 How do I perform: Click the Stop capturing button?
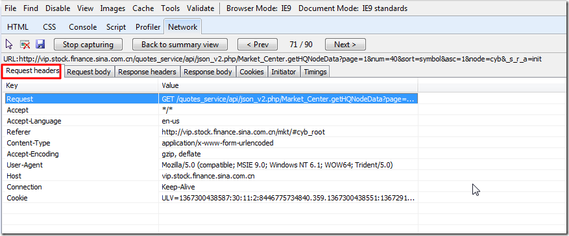point(88,45)
